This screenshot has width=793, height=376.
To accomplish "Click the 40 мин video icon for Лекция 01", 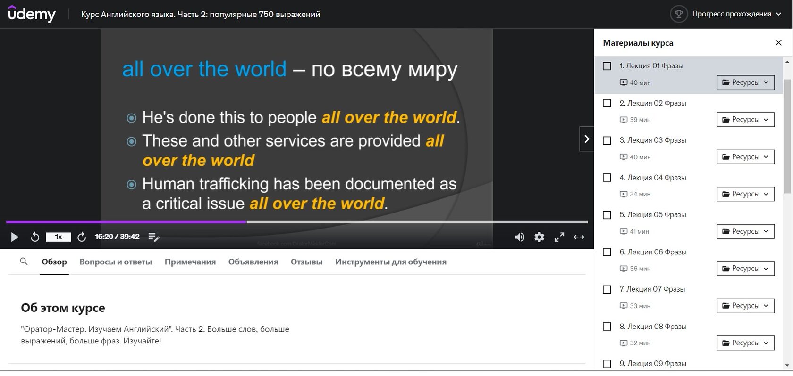I will (624, 82).
